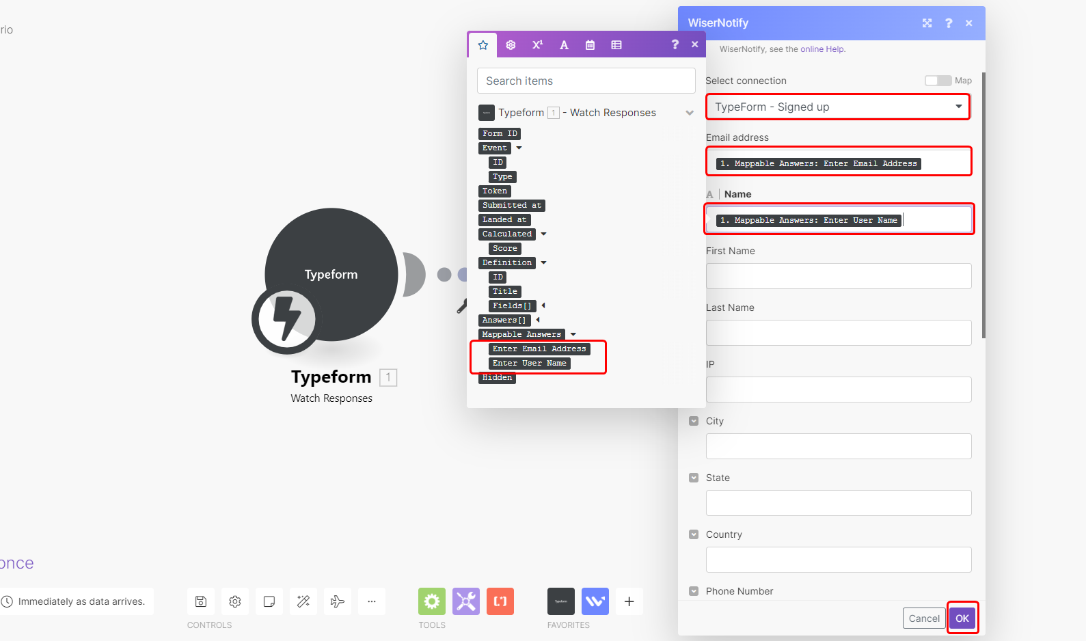Click the mapping panel help question mark
The image size is (1086, 641).
click(675, 44)
